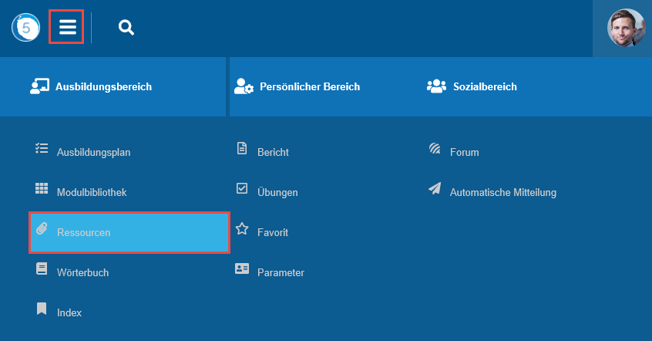
Task: Open search with the magnifier icon
Action: (126, 28)
